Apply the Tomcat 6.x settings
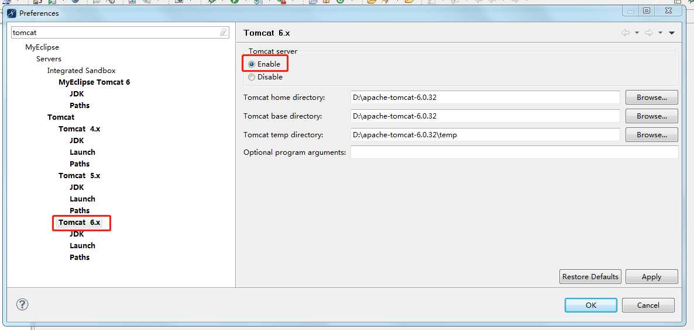Screen dimensions: 694x330 point(651,276)
